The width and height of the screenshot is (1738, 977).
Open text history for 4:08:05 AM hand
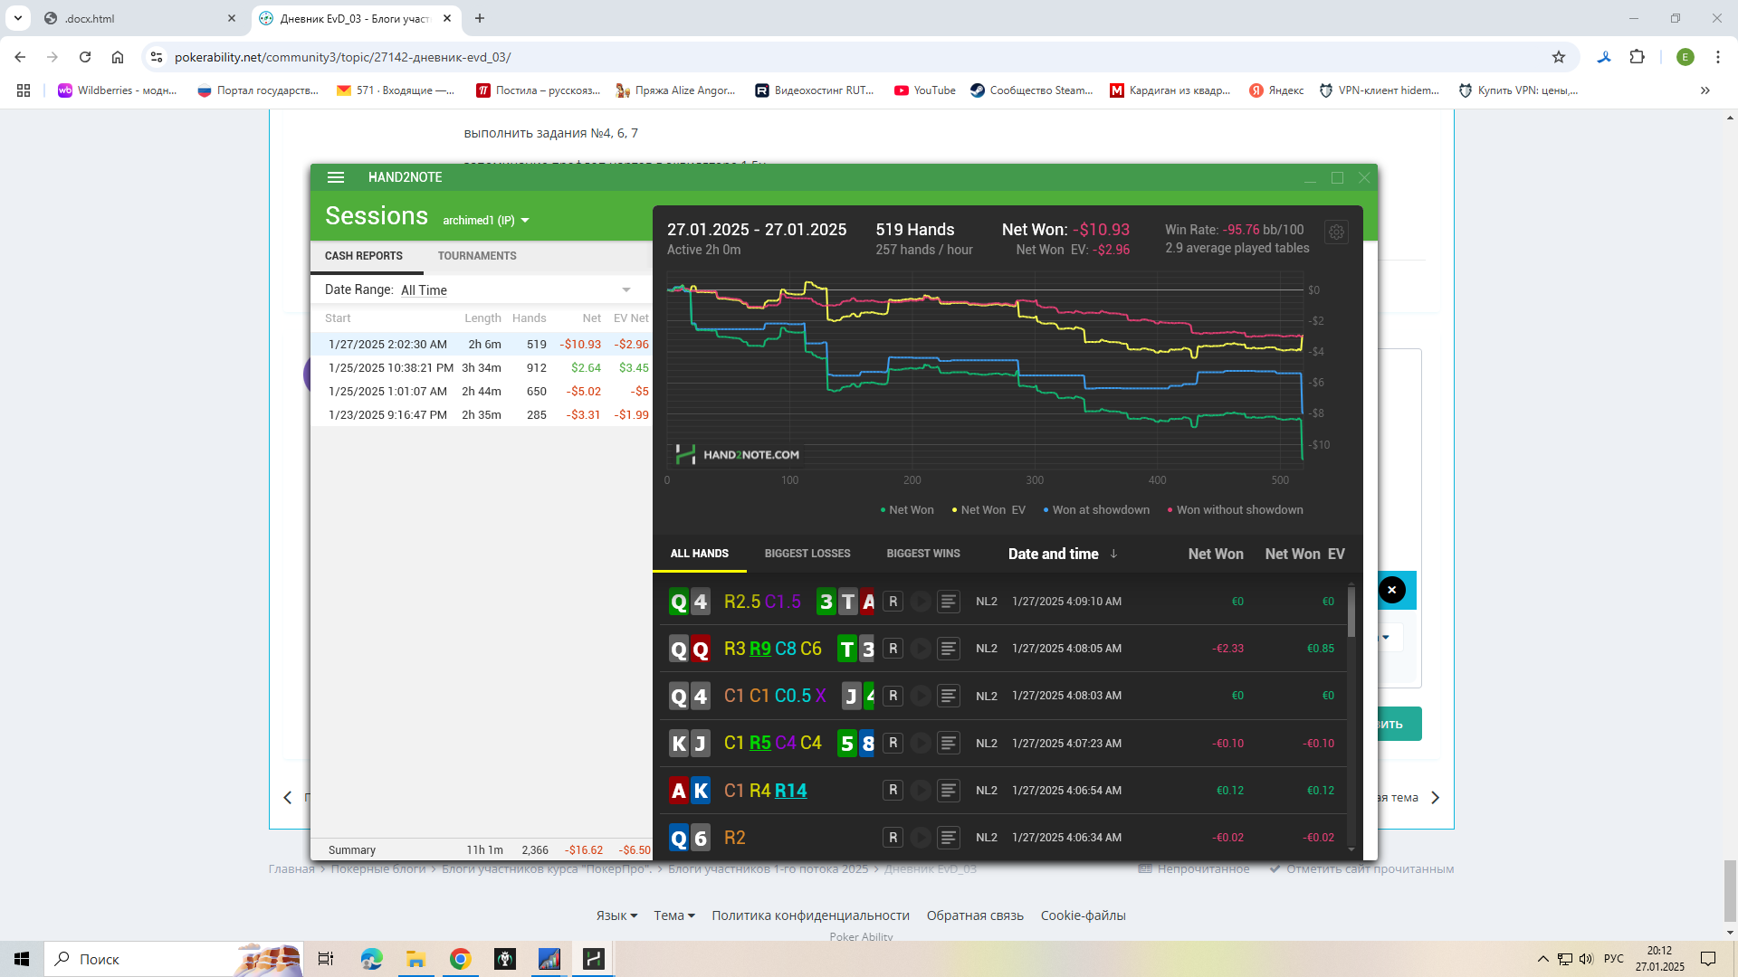(x=948, y=649)
